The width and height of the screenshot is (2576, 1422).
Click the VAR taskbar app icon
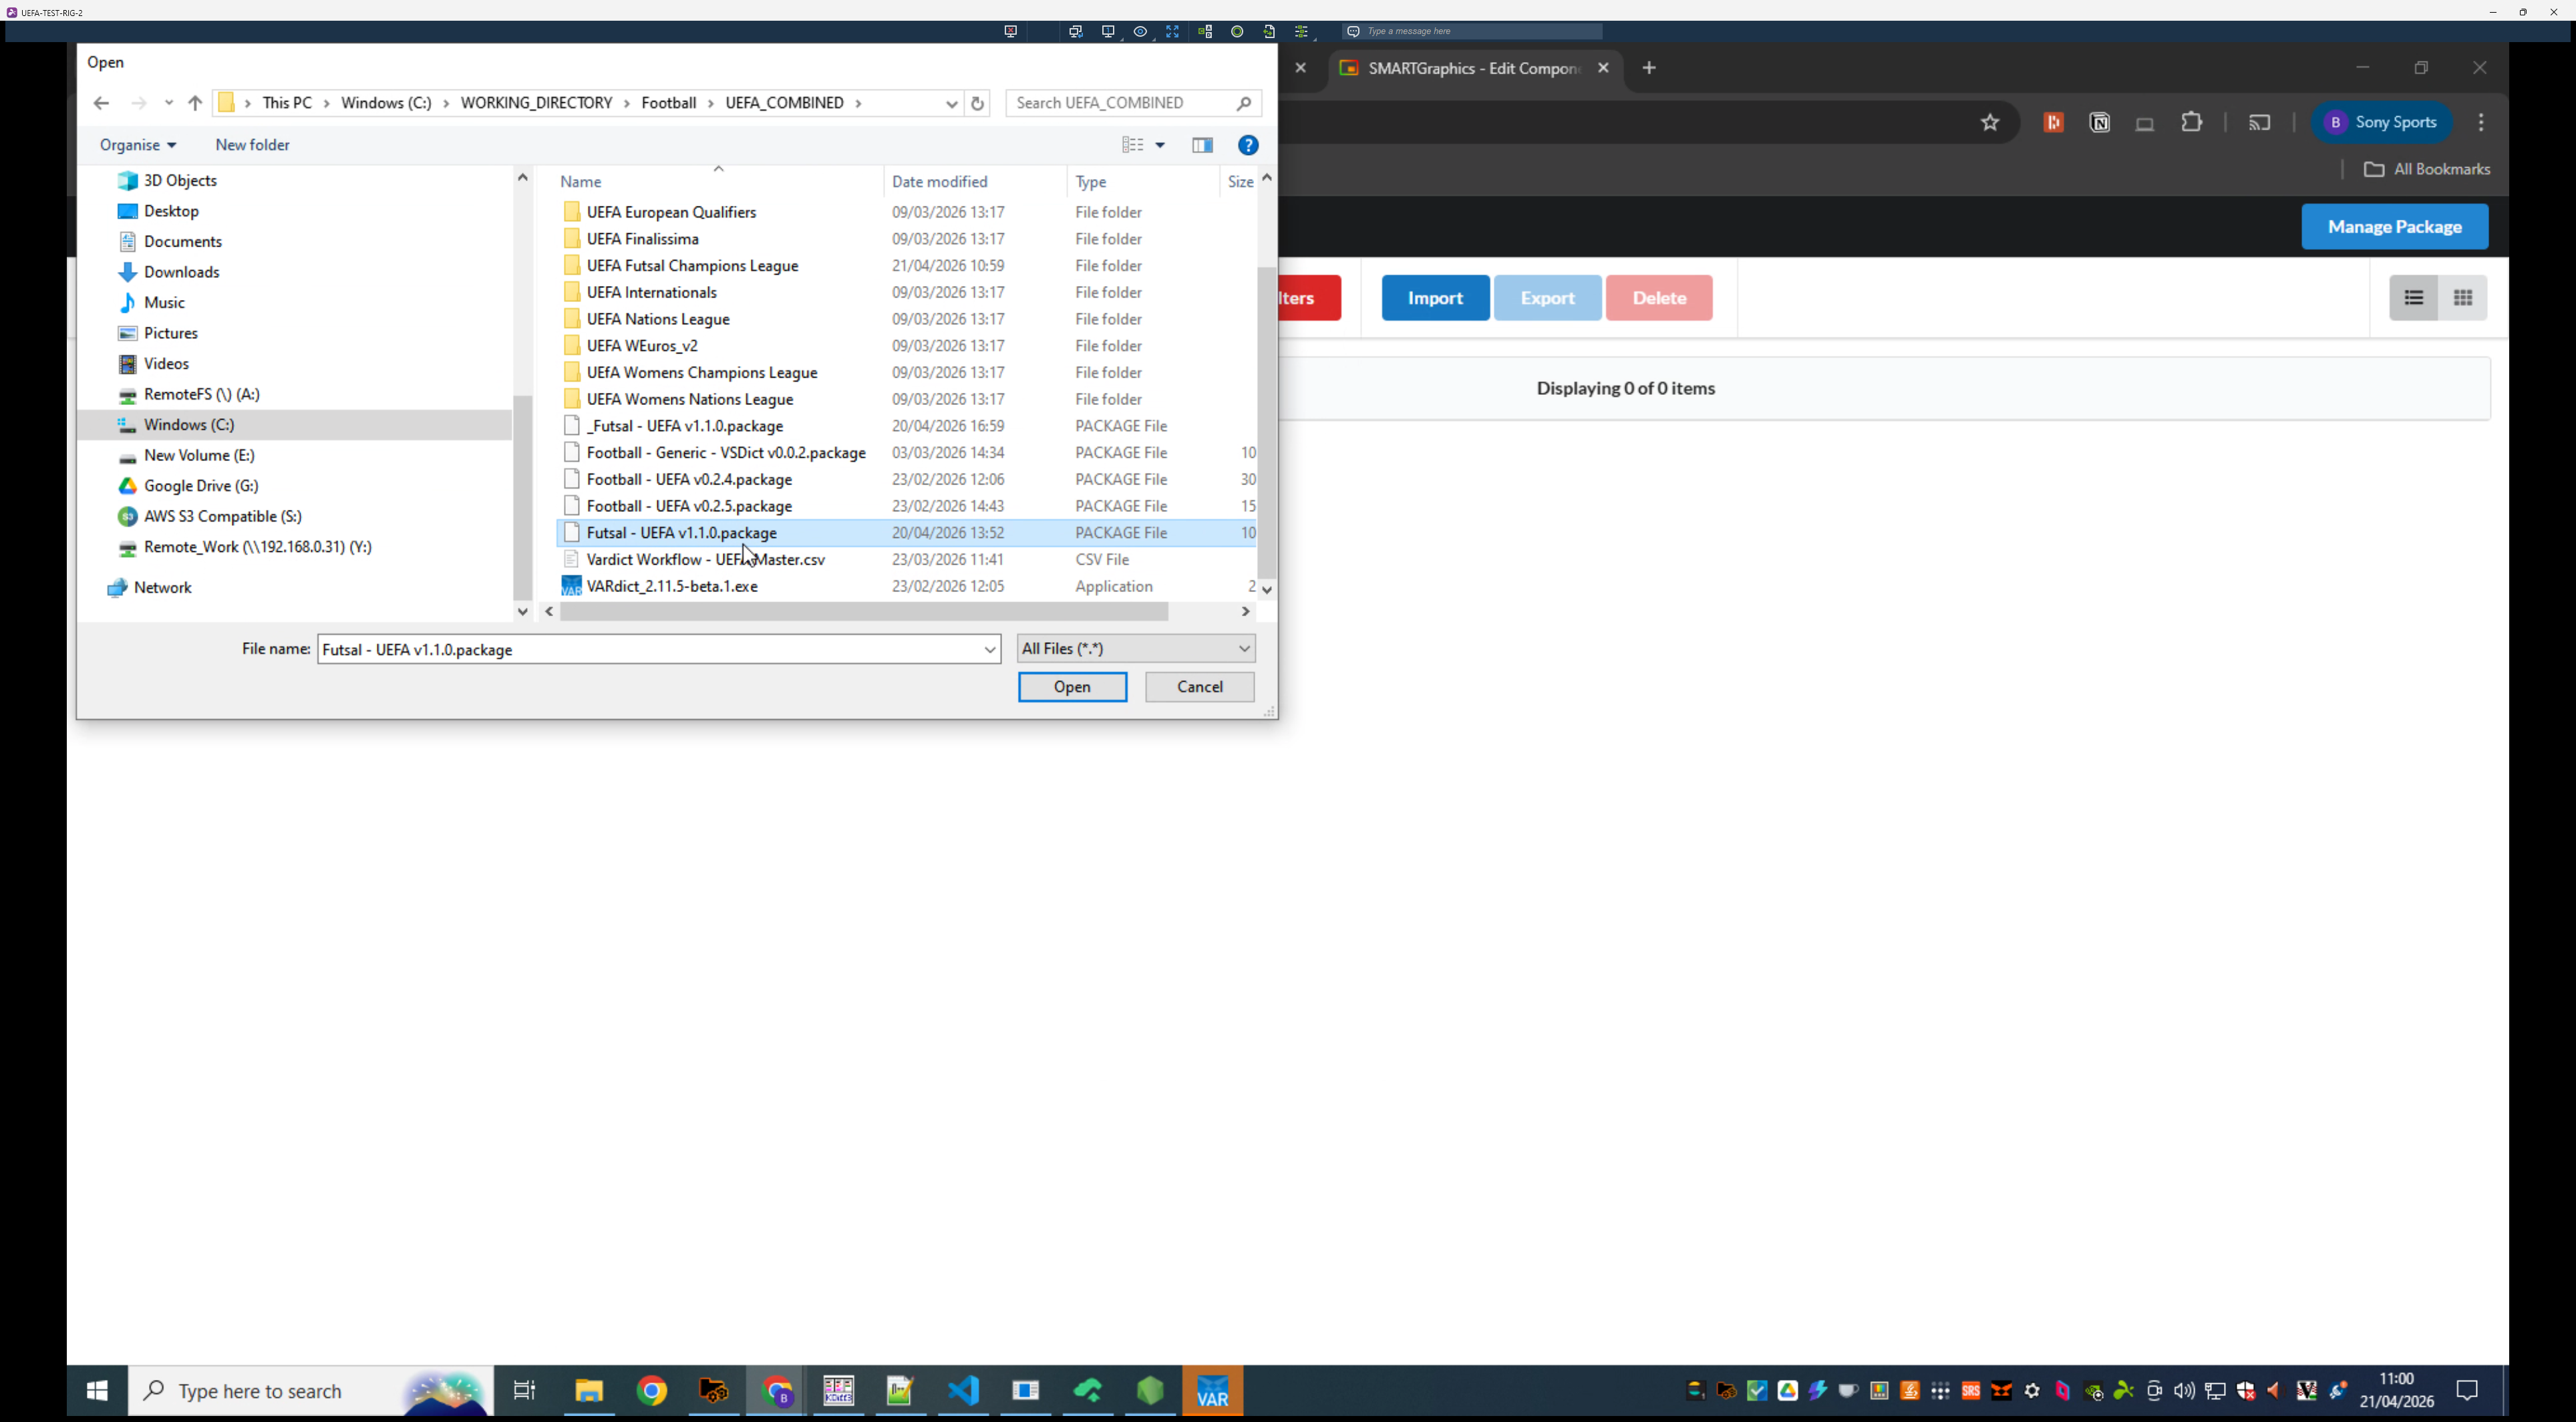[1212, 1390]
